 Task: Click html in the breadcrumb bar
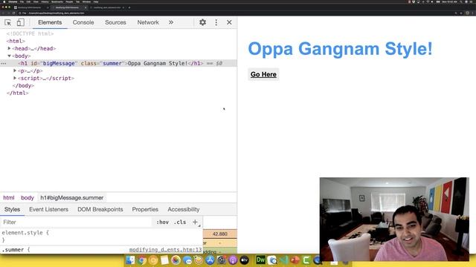tap(9, 198)
